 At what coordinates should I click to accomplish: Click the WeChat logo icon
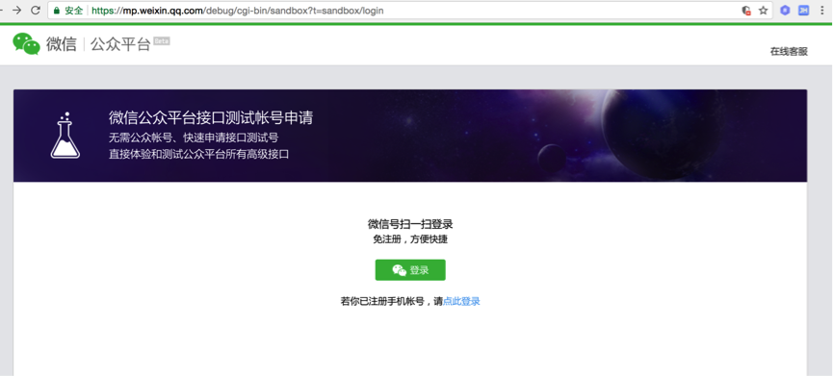click(27, 43)
